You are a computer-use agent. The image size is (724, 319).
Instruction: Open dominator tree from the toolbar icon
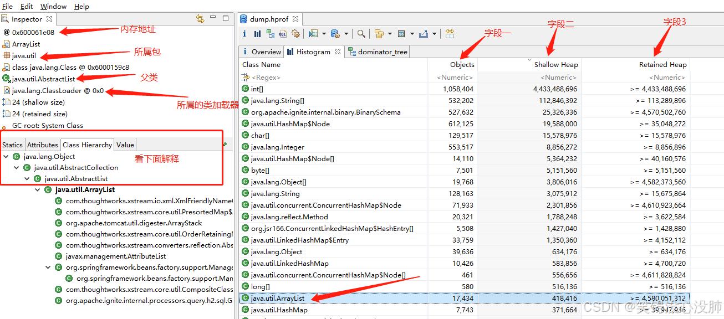pos(271,34)
